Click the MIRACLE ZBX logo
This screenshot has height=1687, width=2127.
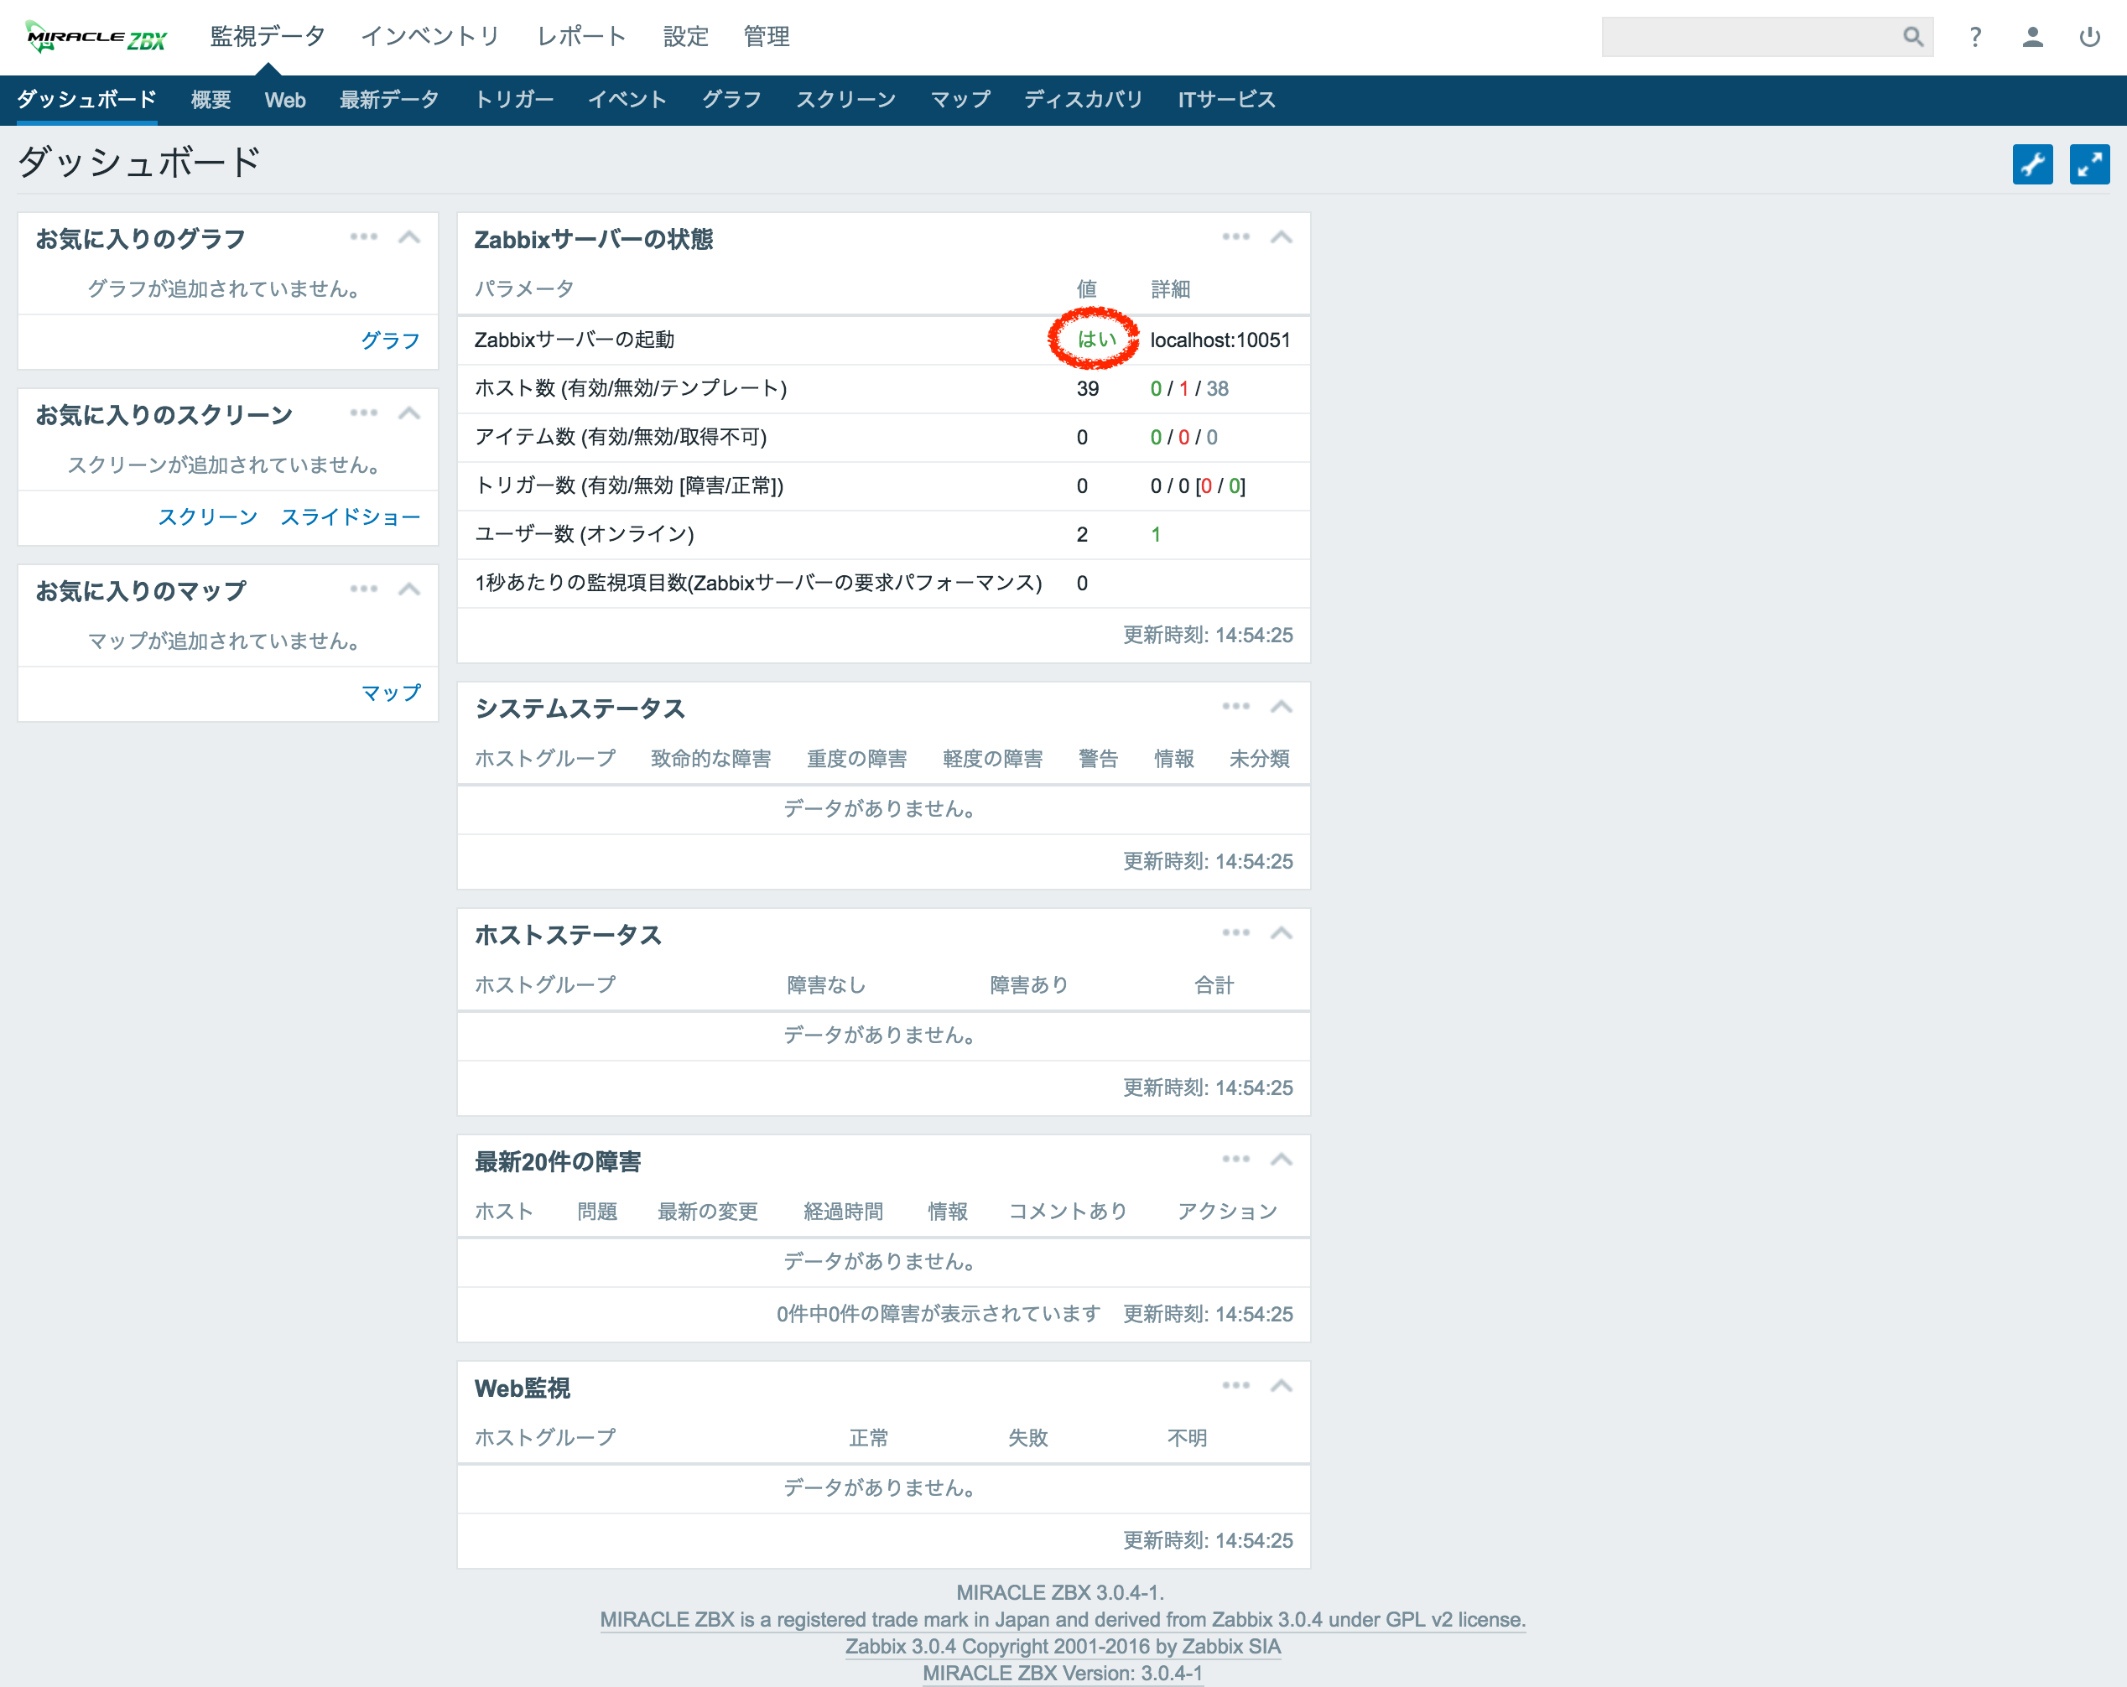click(x=95, y=35)
